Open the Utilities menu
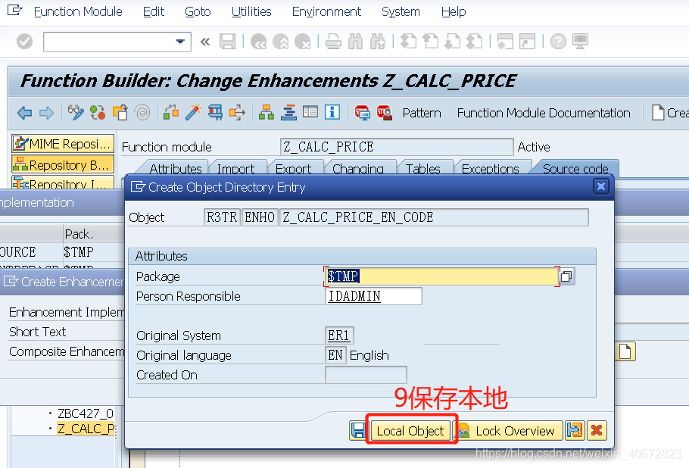This screenshot has width=689, height=468. point(251,12)
